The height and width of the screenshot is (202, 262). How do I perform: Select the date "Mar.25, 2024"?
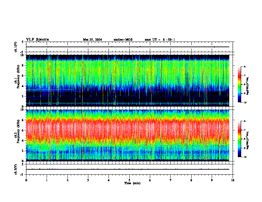pos(92,40)
